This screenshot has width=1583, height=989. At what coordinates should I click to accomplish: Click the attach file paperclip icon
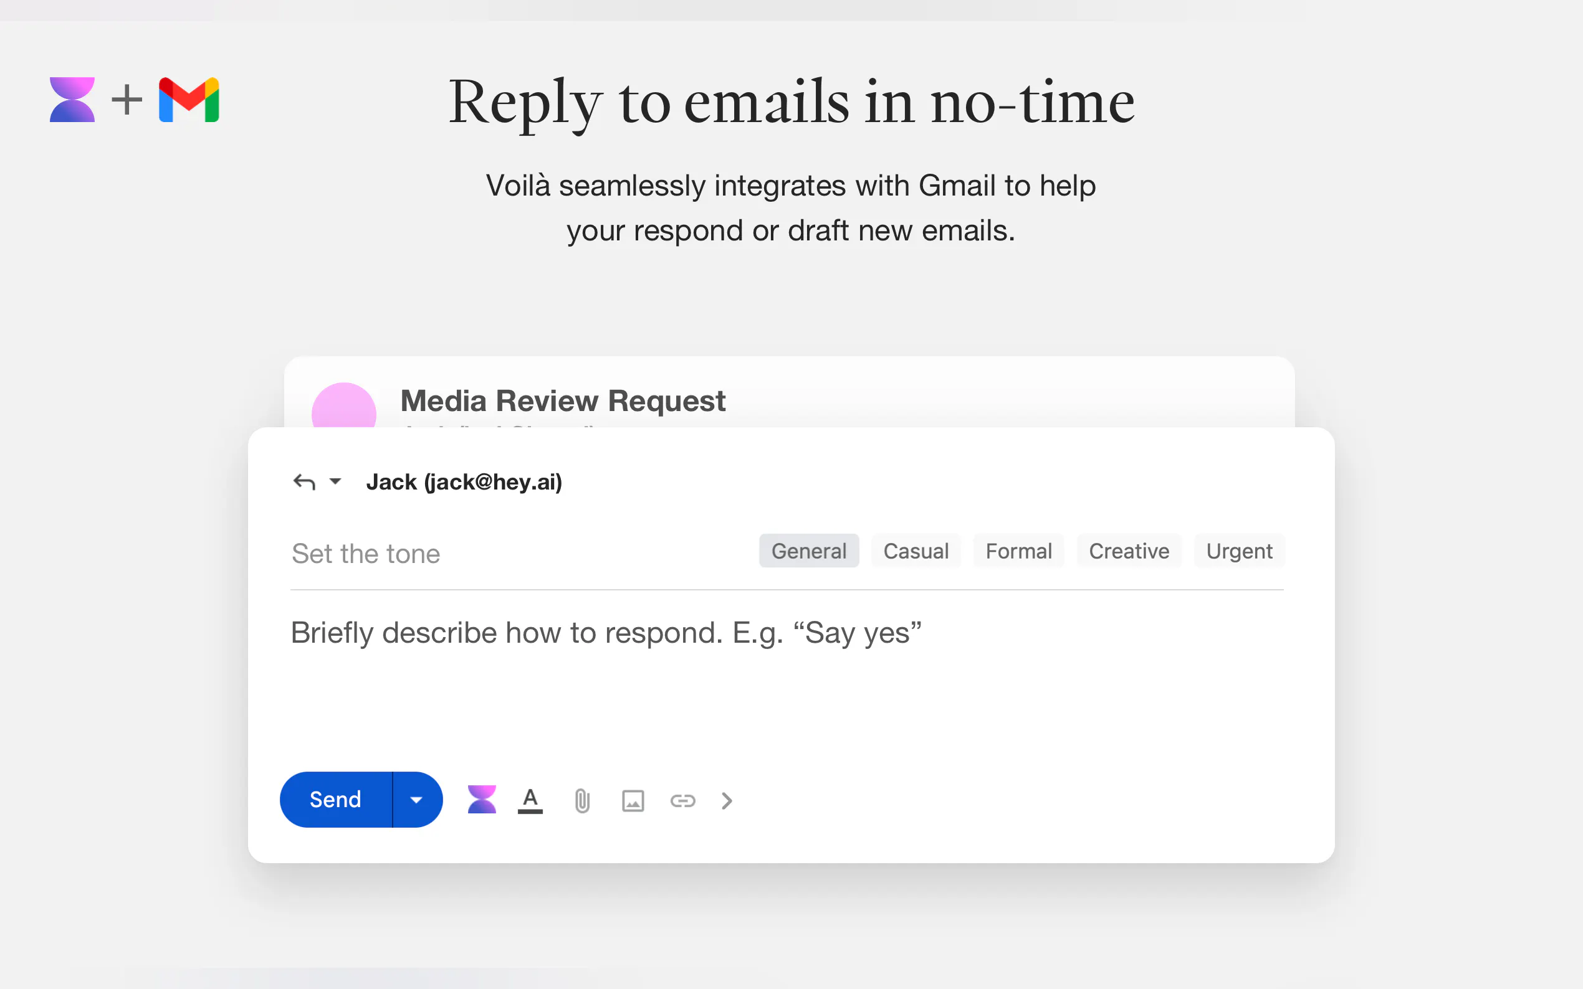coord(581,801)
